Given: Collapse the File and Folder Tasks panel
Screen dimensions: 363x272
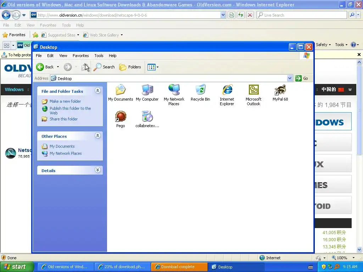Looking at the screenshot, I should coord(98,91).
